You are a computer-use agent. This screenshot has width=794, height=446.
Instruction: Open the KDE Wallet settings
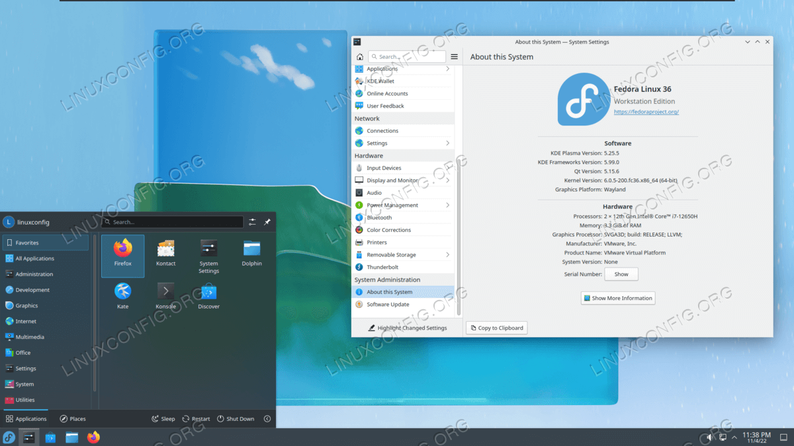tap(403, 81)
